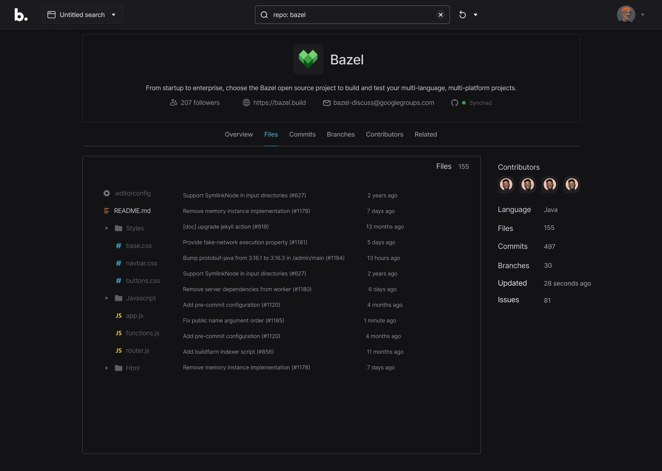Open the account menu arrow beside the avatar
This screenshot has width=662, height=471.
(643, 15)
